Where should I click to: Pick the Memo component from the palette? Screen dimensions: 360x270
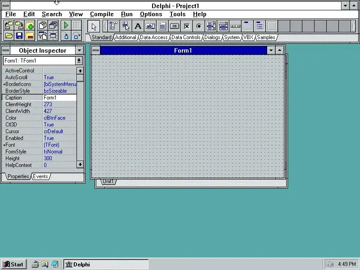162,26
